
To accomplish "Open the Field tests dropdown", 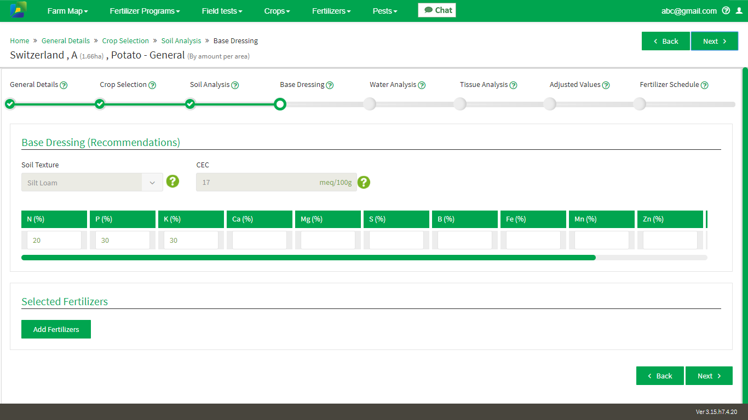I will pos(222,11).
